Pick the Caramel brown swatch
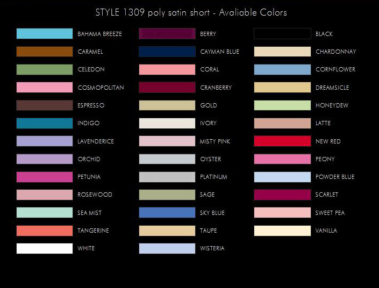The image size is (379, 288). [x=45, y=52]
